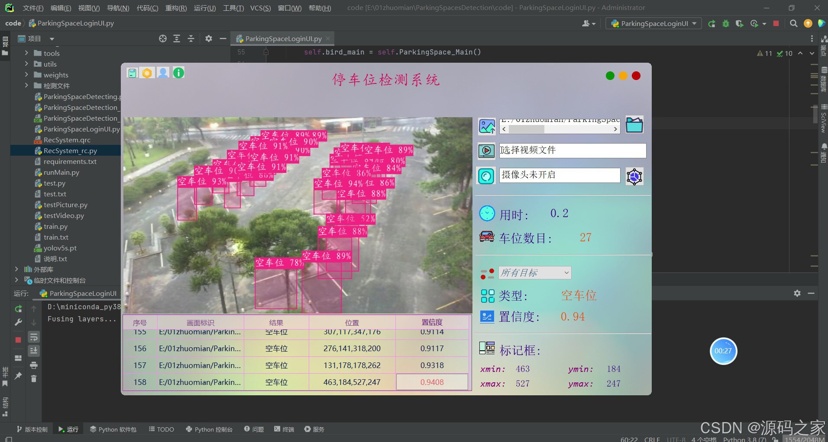This screenshot has height=442, width=828.
Task: Click the network model selection icon
Action: (634, 176)
